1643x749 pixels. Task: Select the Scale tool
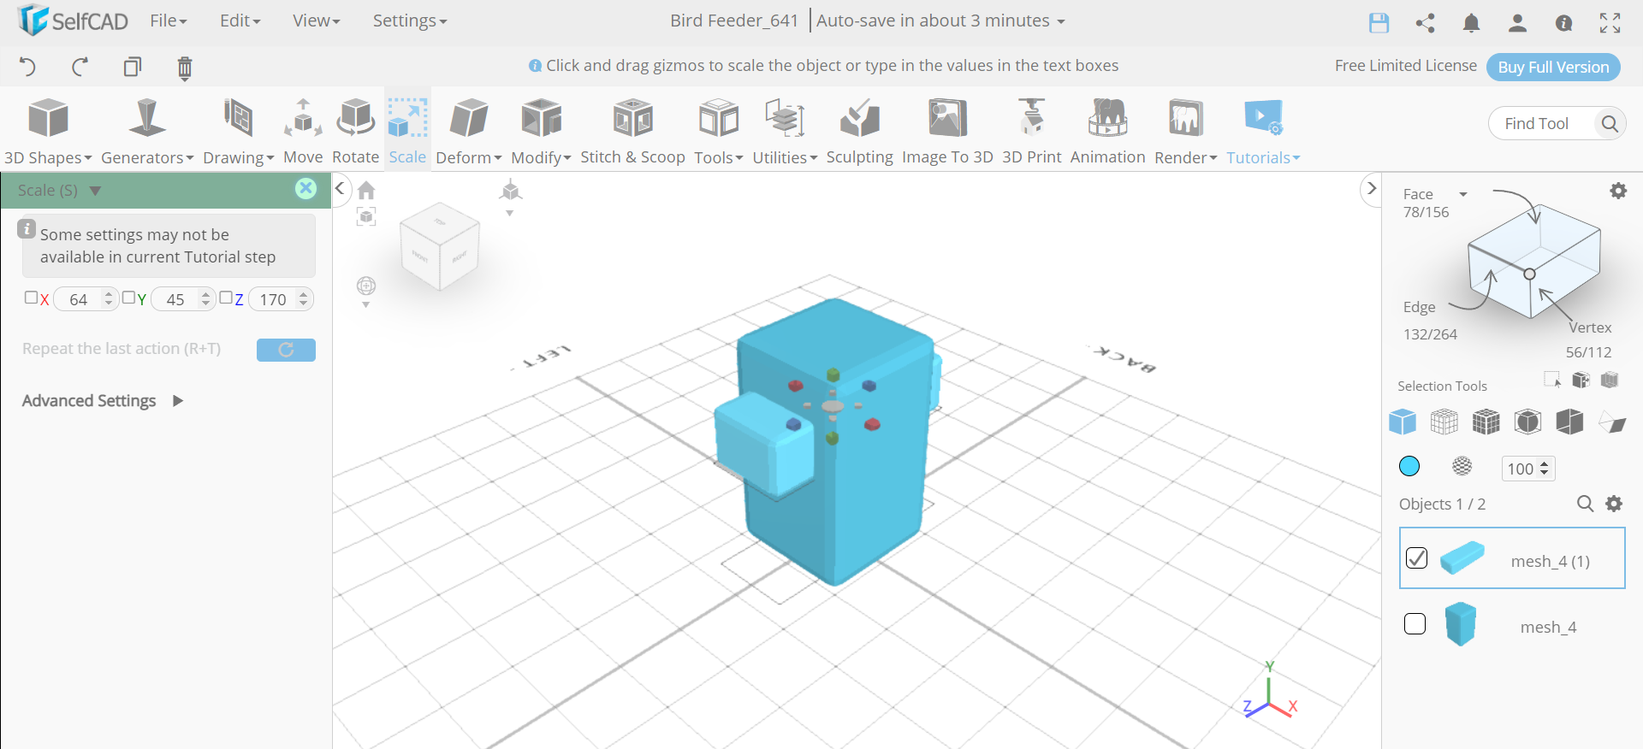point(407,130)
